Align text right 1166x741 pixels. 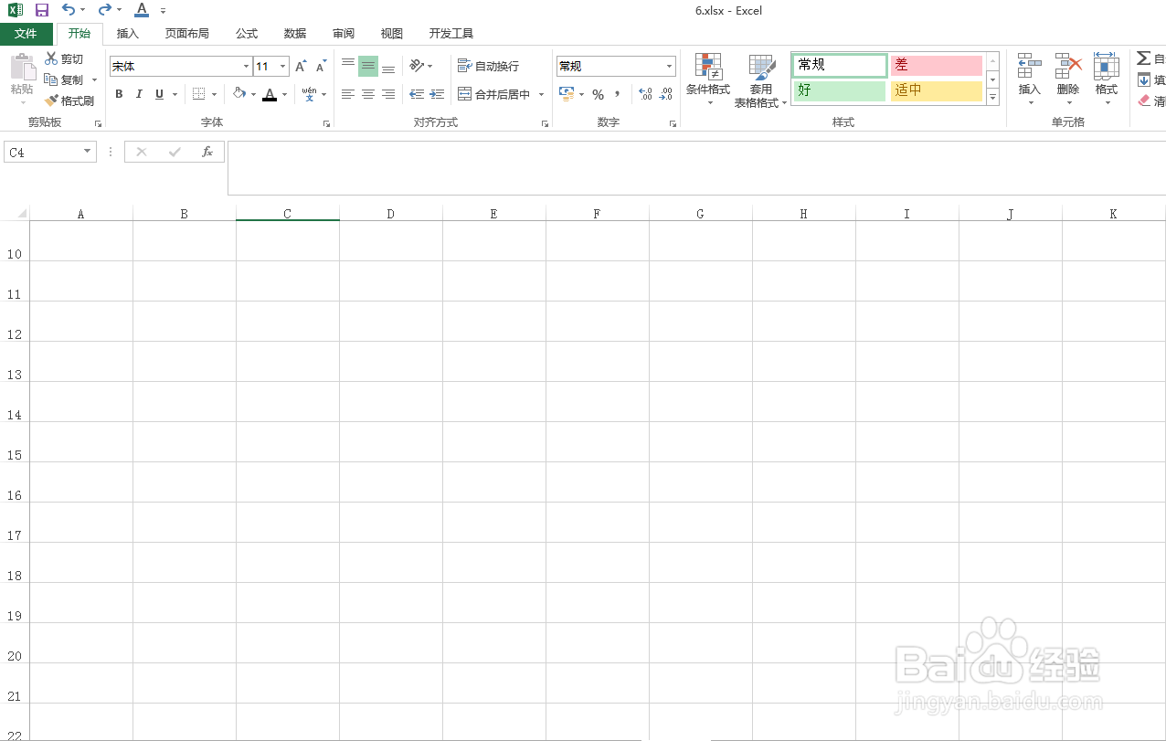[388, 94]
